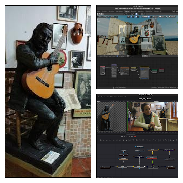The height and width of the screenshot is (183, 183).
Task: Toggle viewport overlays in Blender viewport header
Action: pyautogui.click(x=136, y=17)
